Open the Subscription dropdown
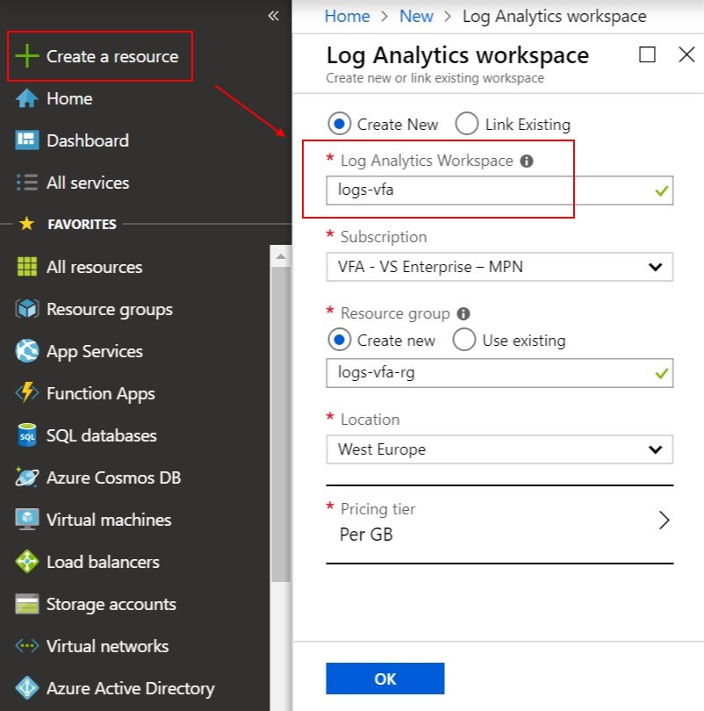The width and height of the screenshot is (704, 711). click(x=499, y=267)
